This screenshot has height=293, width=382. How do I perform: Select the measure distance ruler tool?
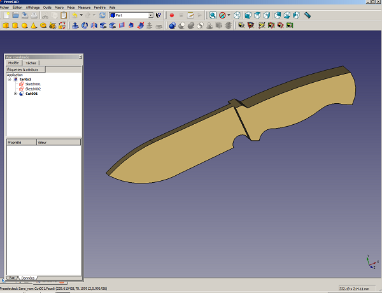tap(308, 15)
